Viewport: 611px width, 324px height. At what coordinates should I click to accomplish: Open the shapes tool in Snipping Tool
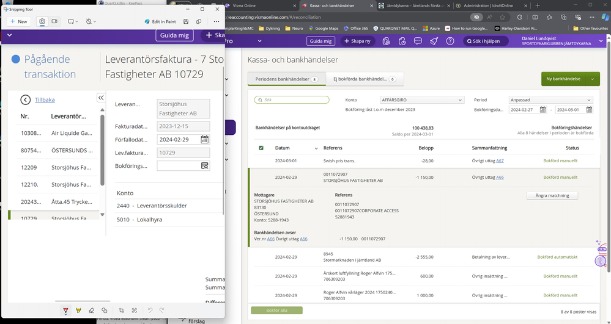(x=104, y=311)
